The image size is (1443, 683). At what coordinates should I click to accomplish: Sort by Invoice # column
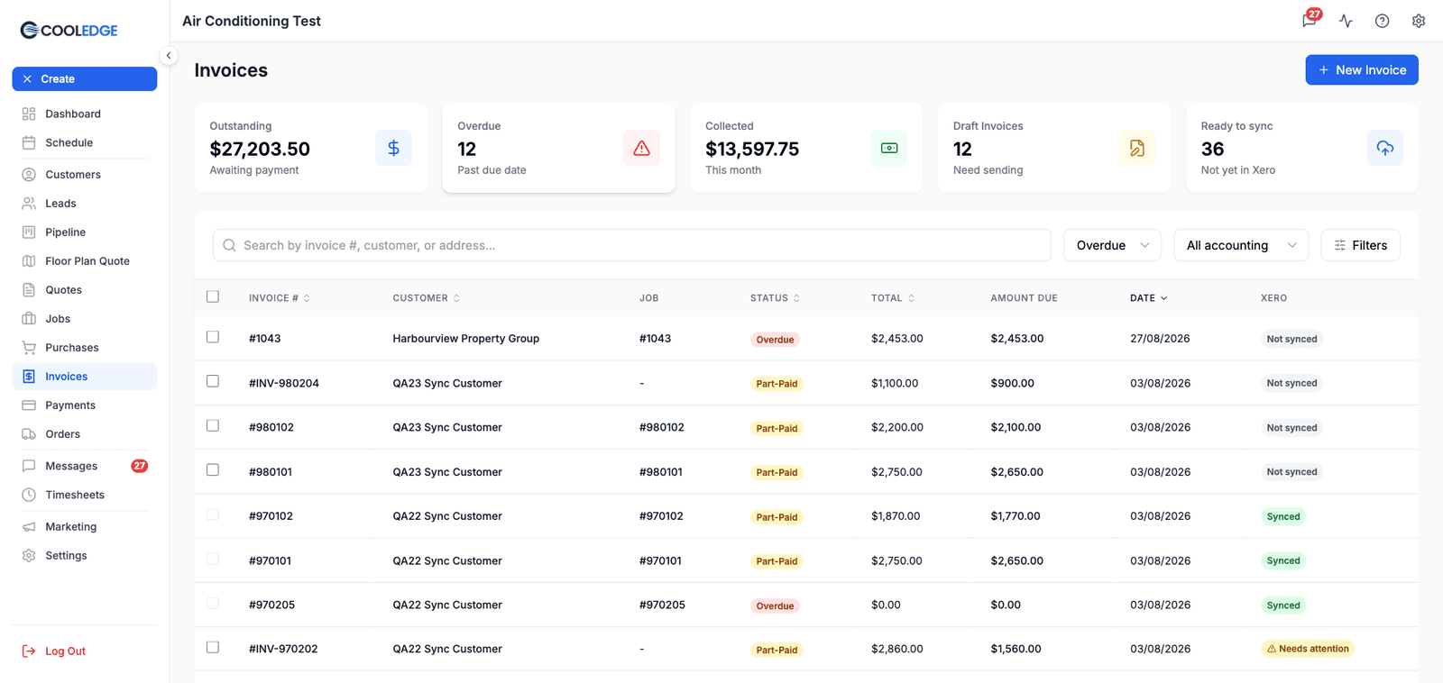click(x=280, y=298)
